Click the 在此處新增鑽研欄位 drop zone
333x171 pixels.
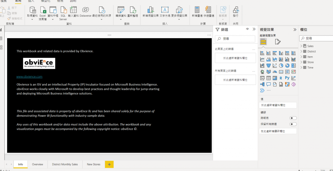coord(278,131)
